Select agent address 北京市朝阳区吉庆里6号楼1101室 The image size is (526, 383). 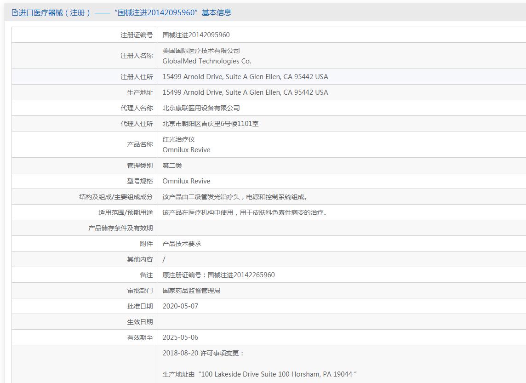tap(211, 124)
